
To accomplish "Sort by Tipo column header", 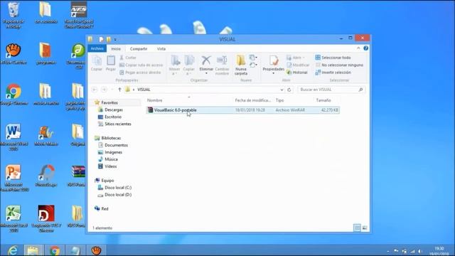I will (x=279, y=100).
